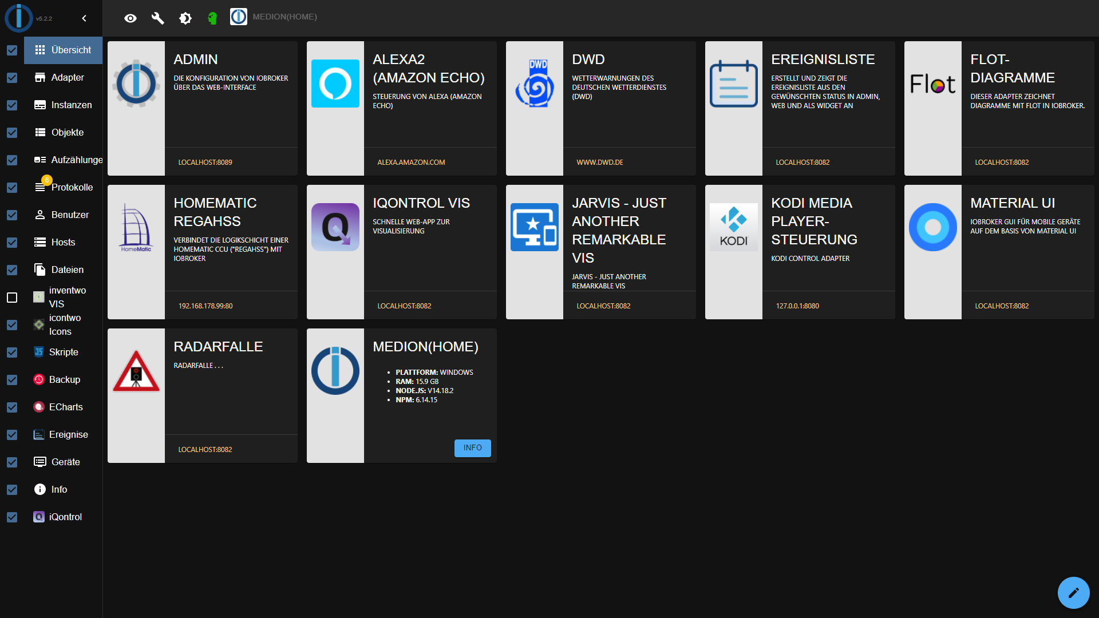
Task: Open the Objekte menu item
Action: (x=63, y=133)
